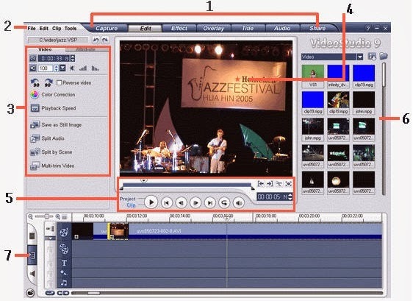This screenshot has width=413, height=301.
Task: Open the Clip menu
Action: pos(57,28)
